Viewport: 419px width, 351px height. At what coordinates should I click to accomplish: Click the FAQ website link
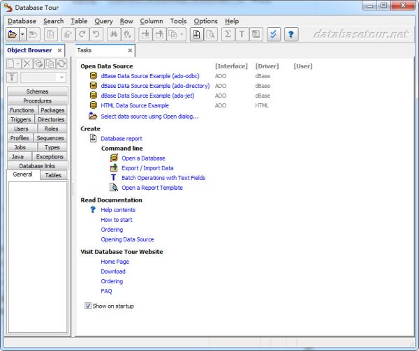[x=106, y=291]
